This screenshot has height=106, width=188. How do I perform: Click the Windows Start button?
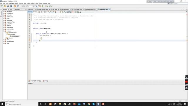[2, 104]
